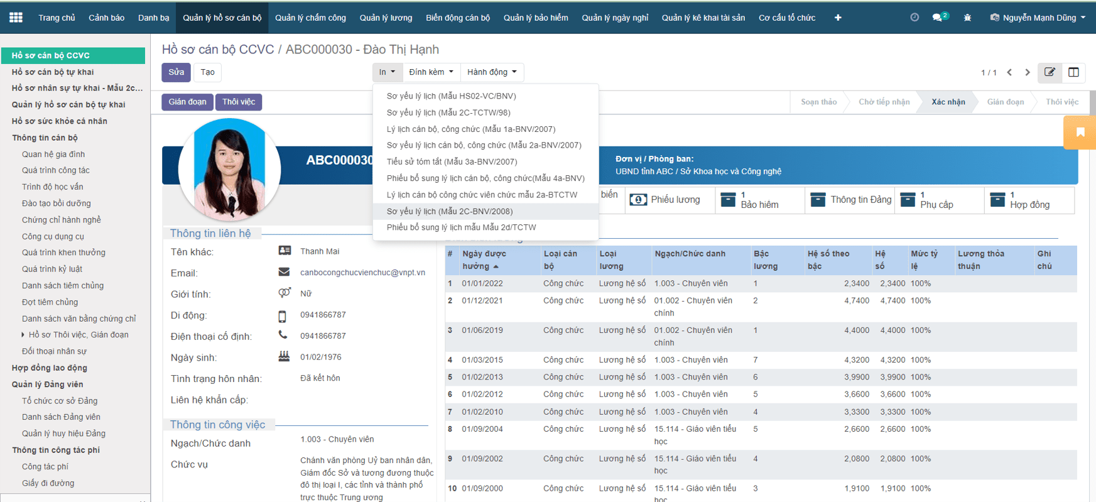Sort by Ngày được hưởng column header
Viewport: 1096px width, 502px height.
pos(484,259)
